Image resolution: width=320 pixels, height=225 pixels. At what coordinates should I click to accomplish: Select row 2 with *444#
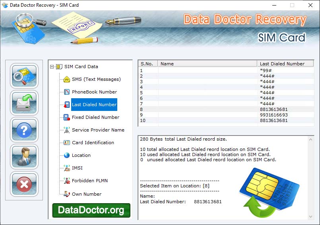[226, 76]
